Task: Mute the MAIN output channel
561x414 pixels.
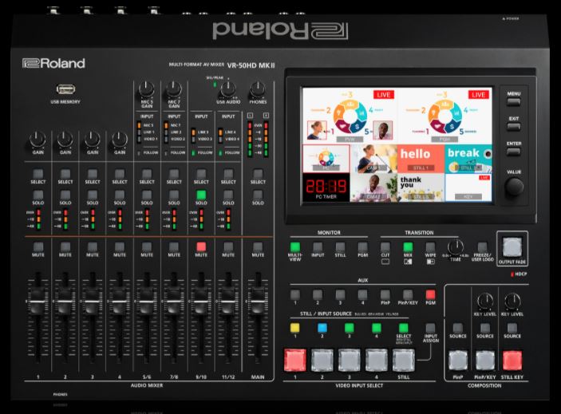Action: [x=258, y=246]
